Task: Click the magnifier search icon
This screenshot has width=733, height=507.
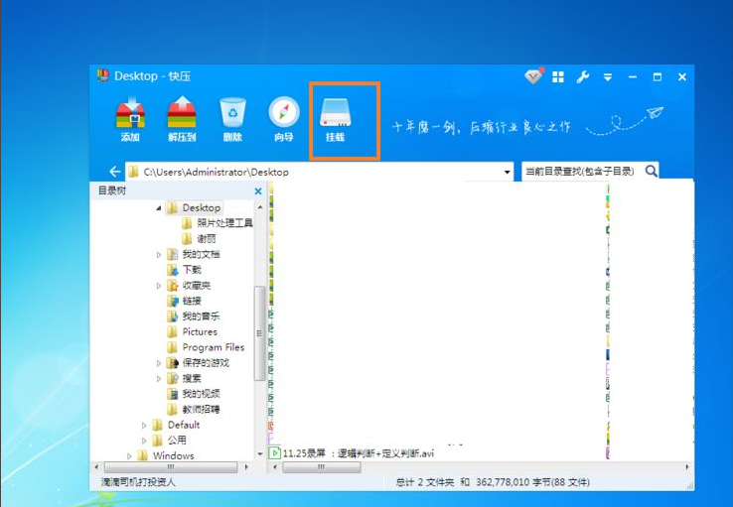Action: (x=652, y=171)
